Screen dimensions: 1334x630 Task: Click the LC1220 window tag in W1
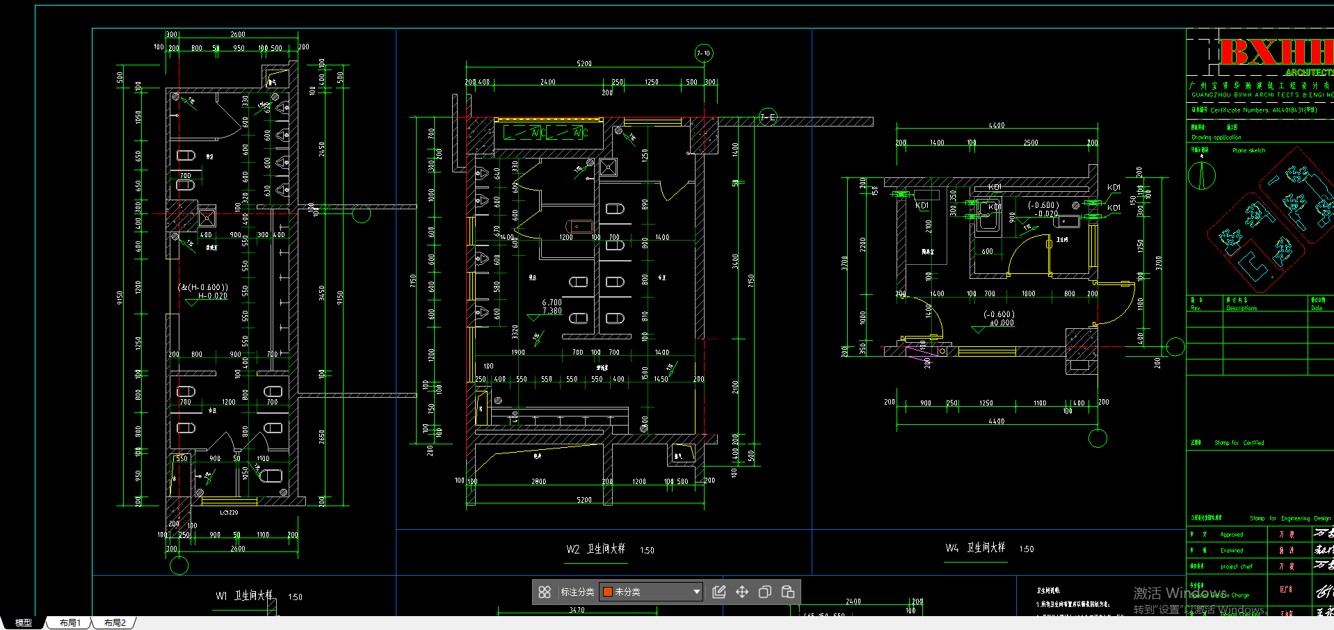tap(229, 512)
